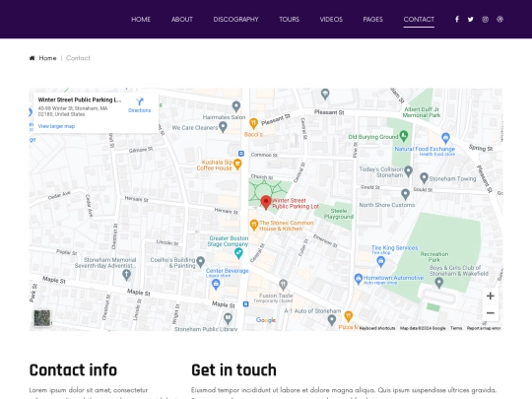Open the Dribbble social icon in header
The height and width of the screenshot is (399, 532).
(x=499, y=20)
